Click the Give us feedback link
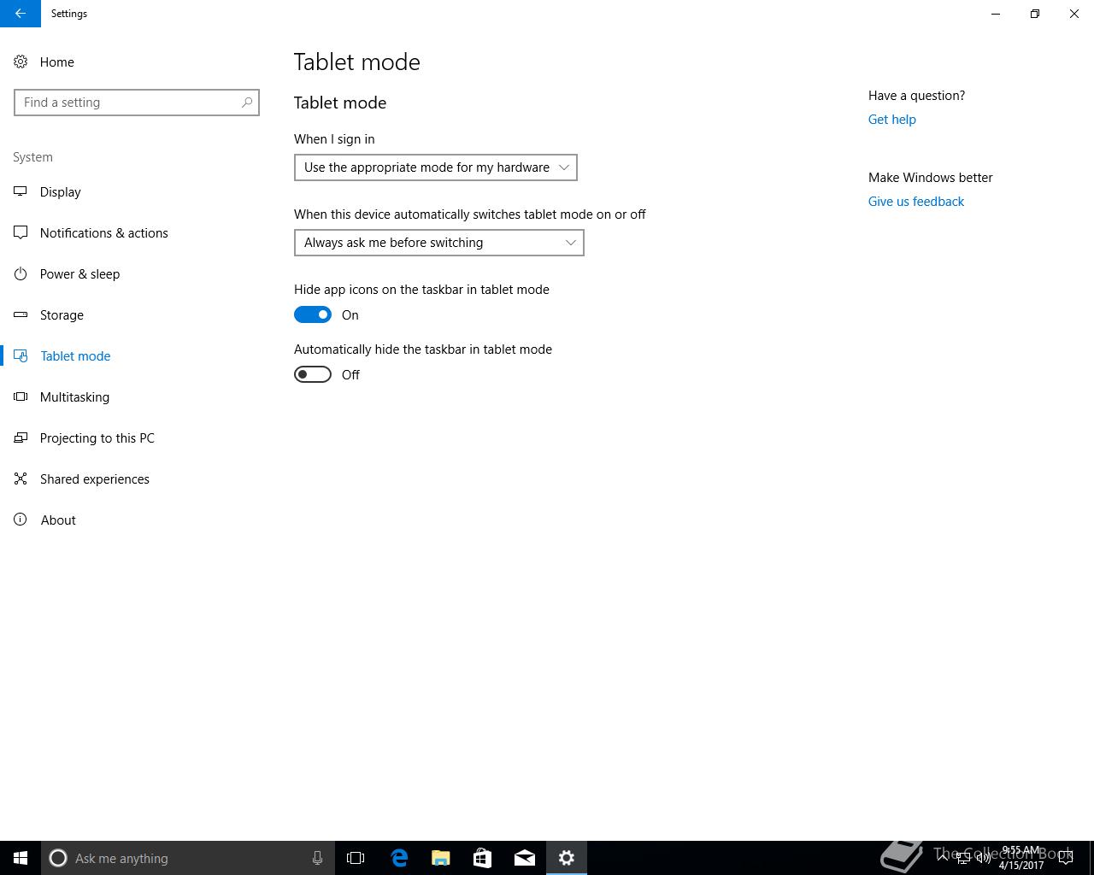The height and width of the screenshot is (875, 1094). click(916, 202)
